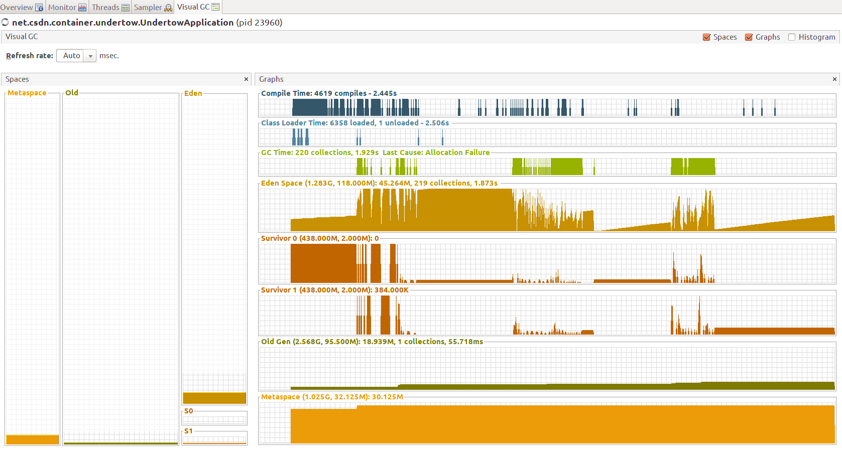Enable the Histogram checkbox
The image size is (842, 451).
[x=792, y=37]
